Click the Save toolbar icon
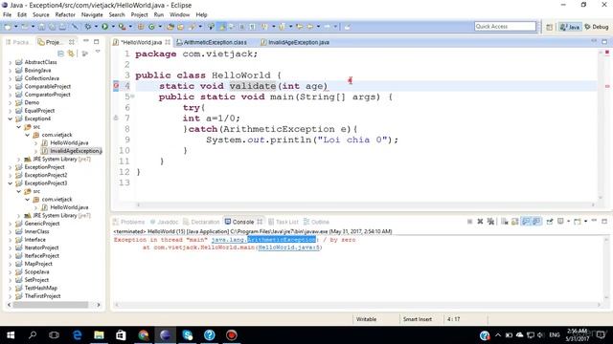This screenshot has width=613, height=344. (41, 27)
